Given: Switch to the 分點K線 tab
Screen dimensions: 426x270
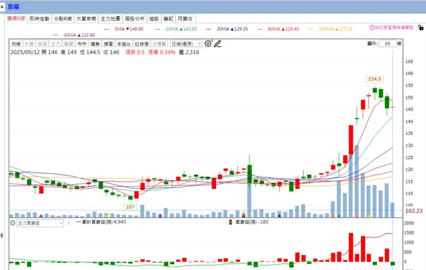Looking at the screenshot, I should 63,18.
